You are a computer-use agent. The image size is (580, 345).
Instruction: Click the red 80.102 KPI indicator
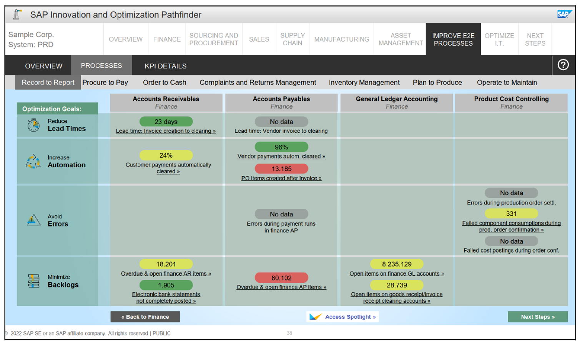tap(281, 277)
